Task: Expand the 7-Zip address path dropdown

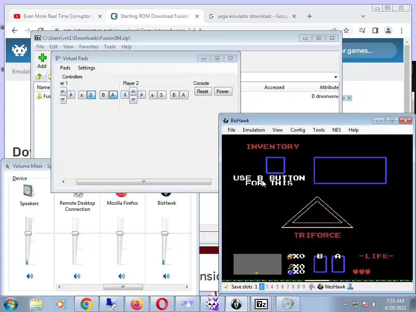Action: [336, 77]
